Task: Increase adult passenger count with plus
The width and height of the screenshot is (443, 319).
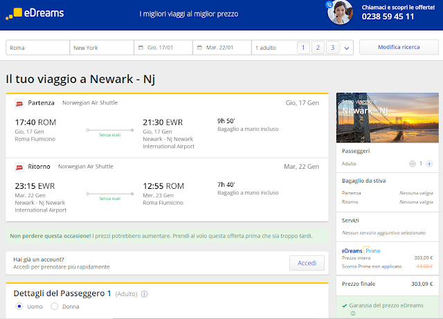Action: 429,163
